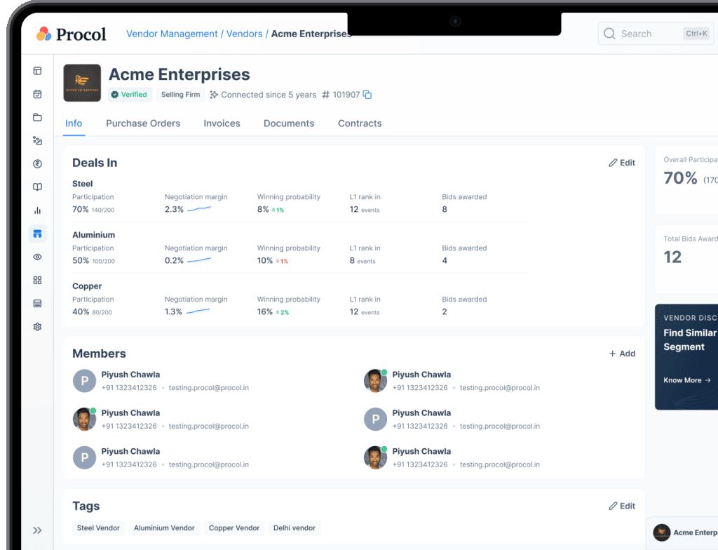Select the highlighted vendor store icon

(x=38, y=234)
